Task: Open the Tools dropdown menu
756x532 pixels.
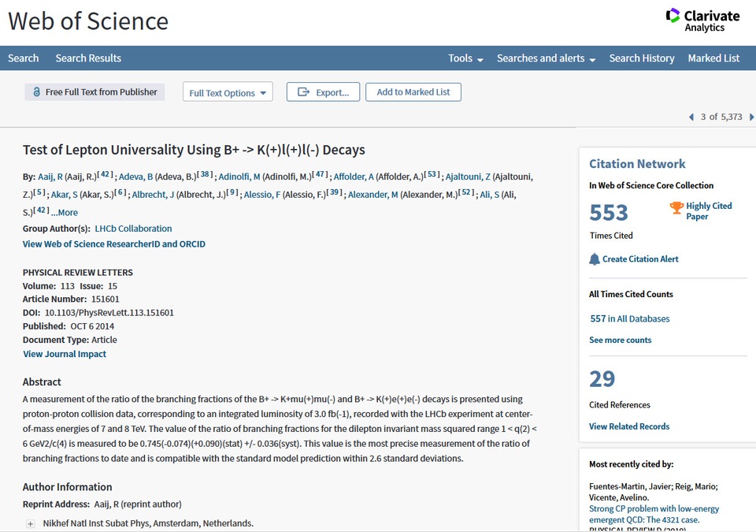Action: 465,58
